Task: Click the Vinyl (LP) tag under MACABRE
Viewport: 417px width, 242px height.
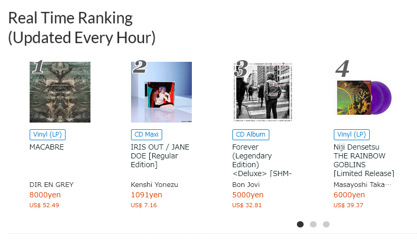Action: 47,135
